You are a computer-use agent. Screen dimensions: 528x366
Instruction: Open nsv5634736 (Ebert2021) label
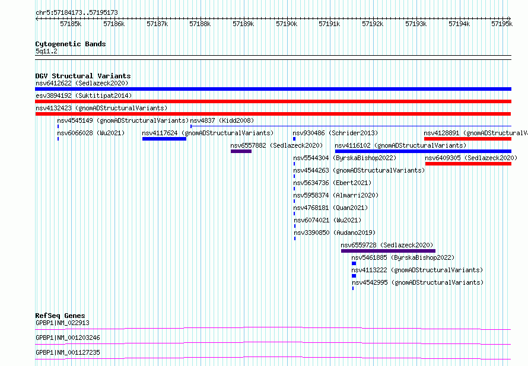[x=332, y=183]
